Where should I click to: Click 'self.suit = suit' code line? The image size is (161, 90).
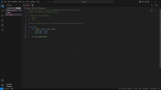pos(41,33)
